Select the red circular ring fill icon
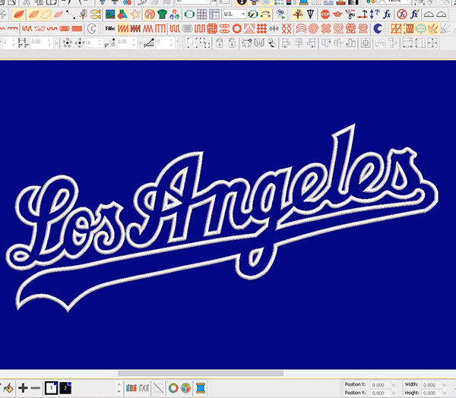Screen dimensions: 456x398 coord(236,29)
